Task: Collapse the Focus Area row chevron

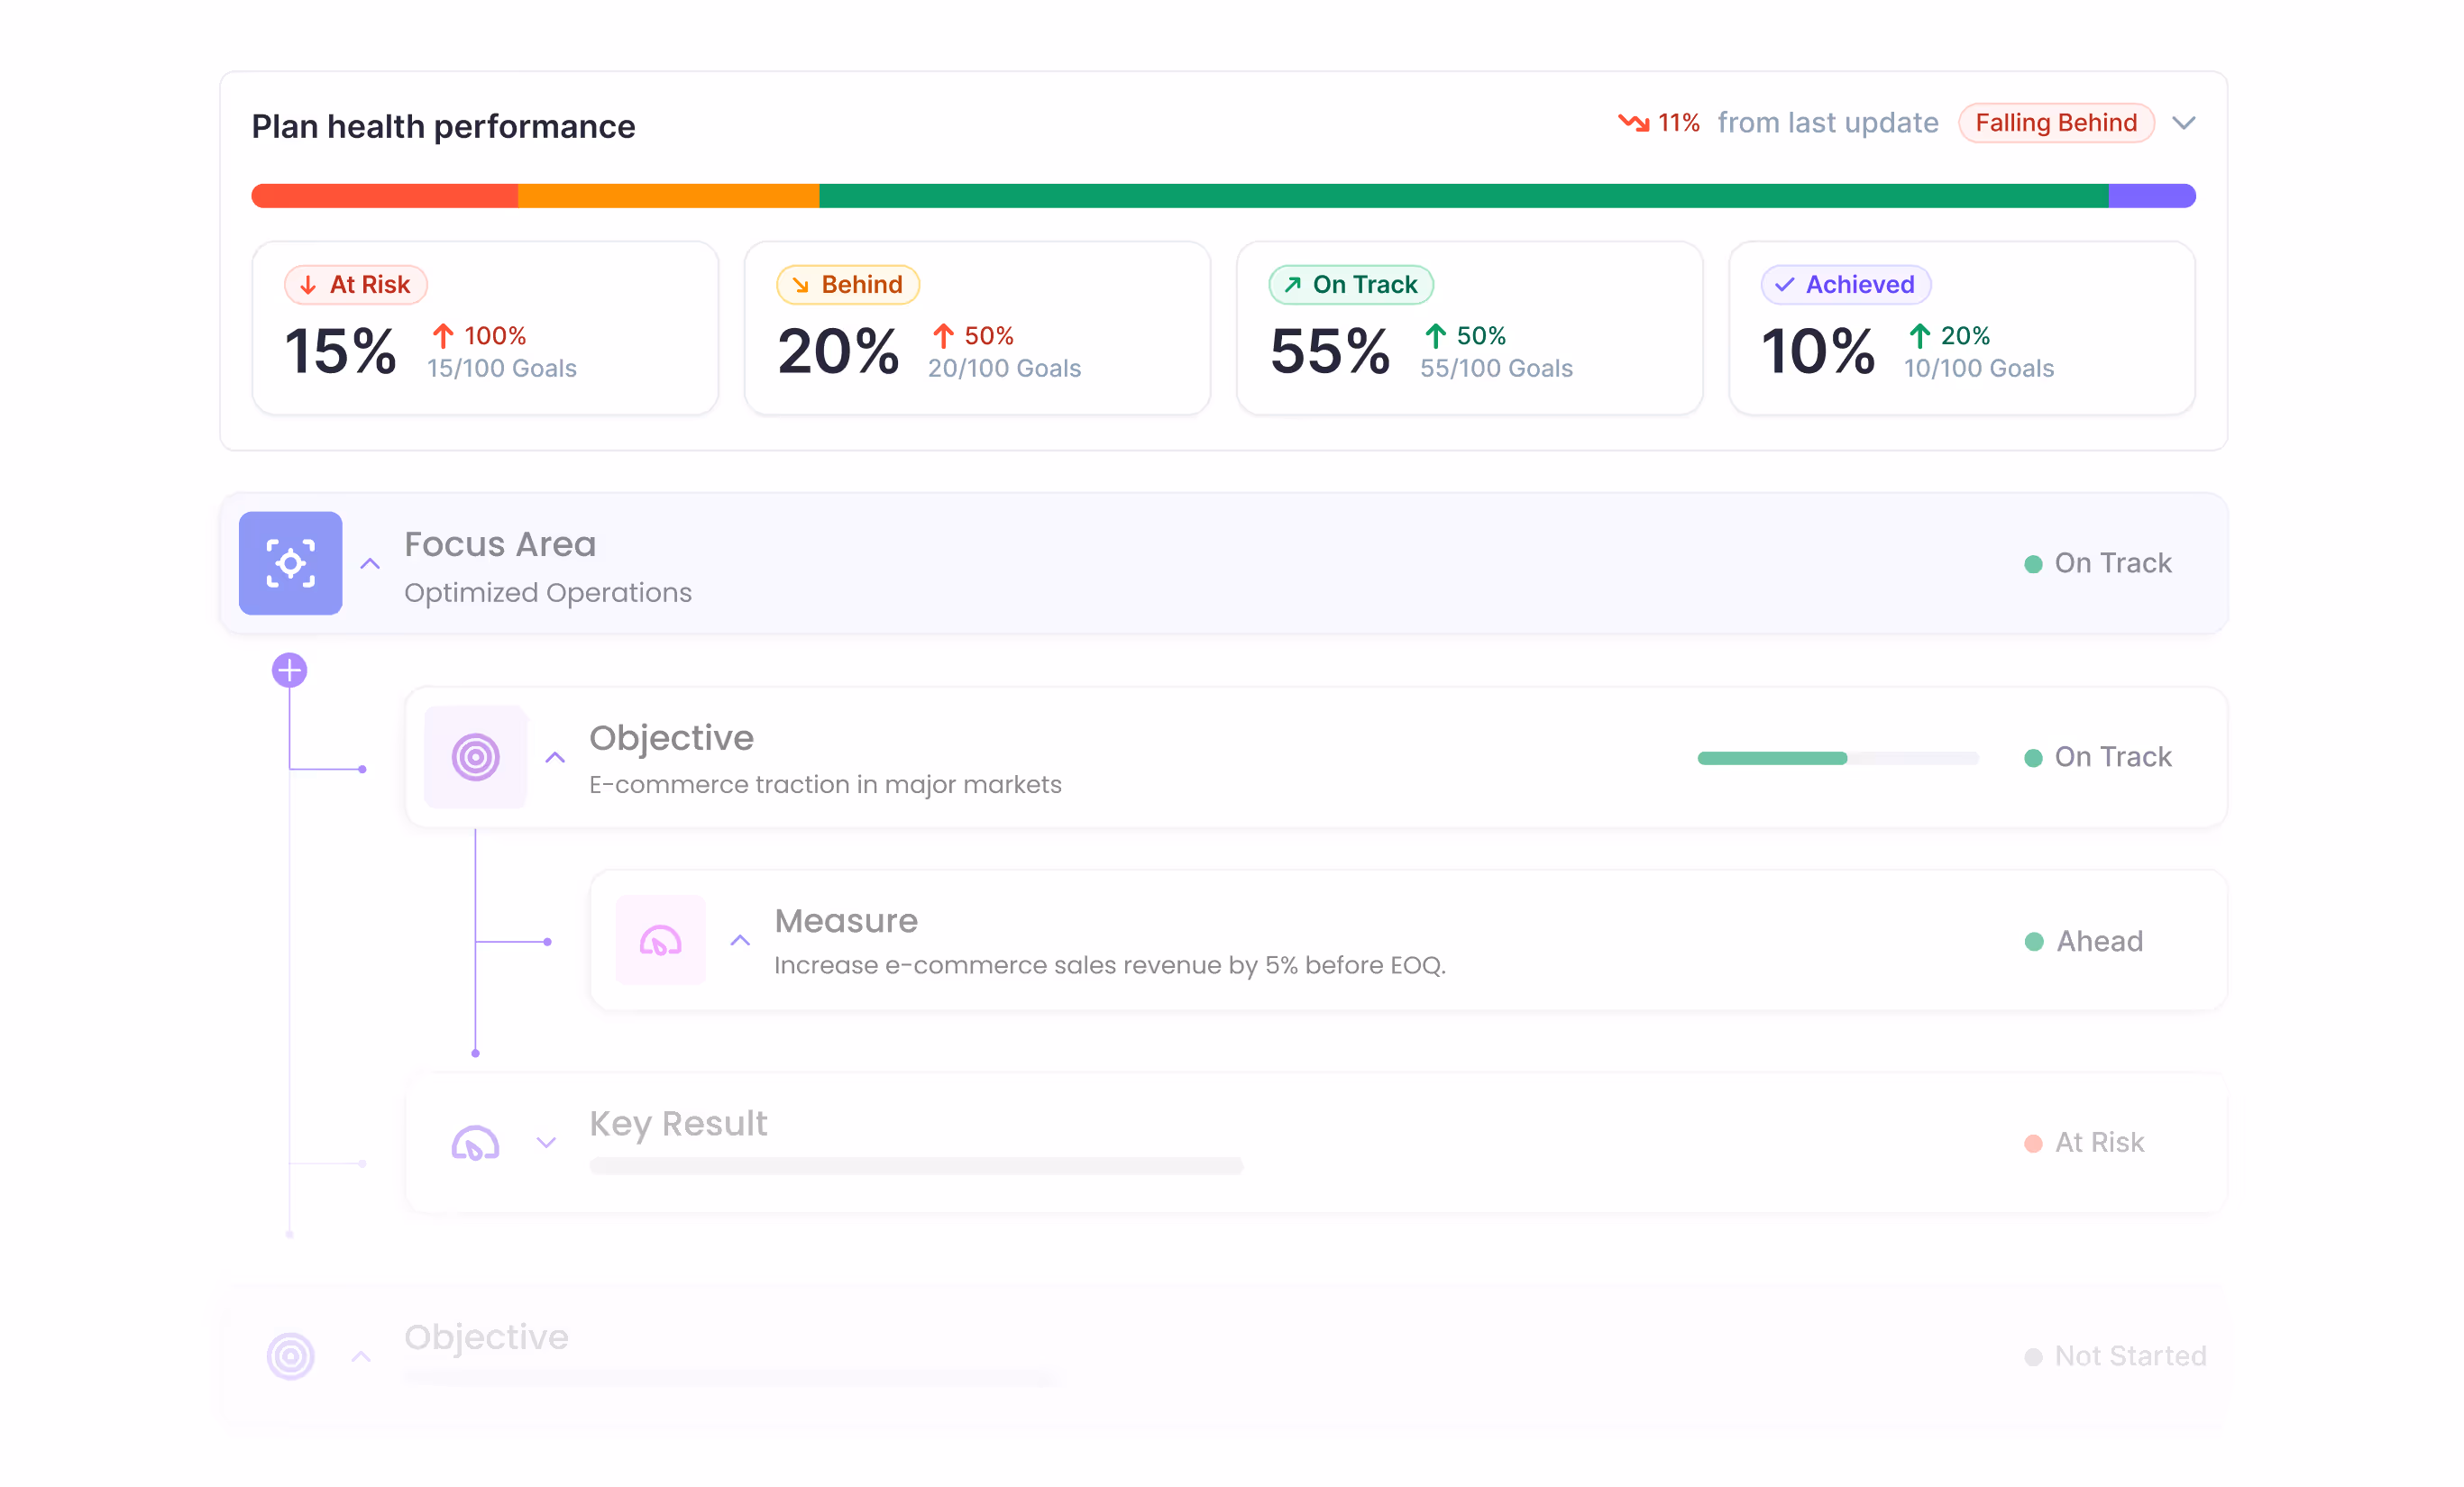Action: (x=370, y=563)
